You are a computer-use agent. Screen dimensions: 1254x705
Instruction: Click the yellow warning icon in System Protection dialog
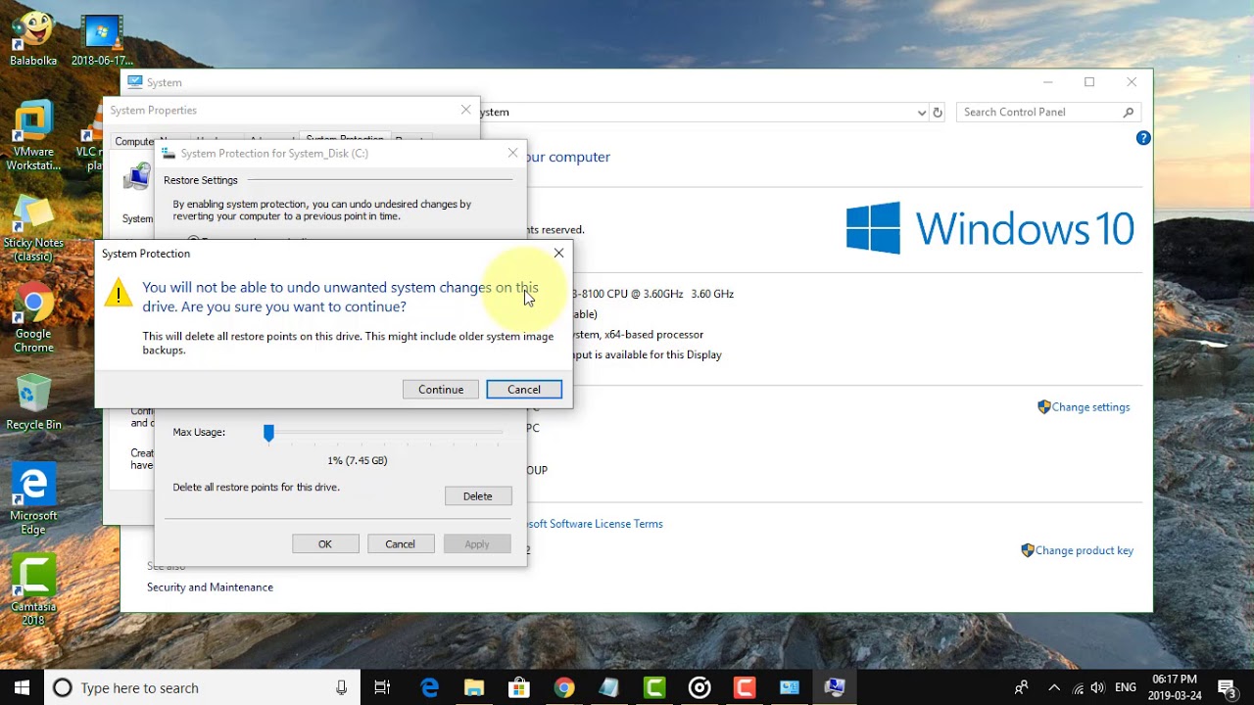pyautogui.click(x=118, y=292)
